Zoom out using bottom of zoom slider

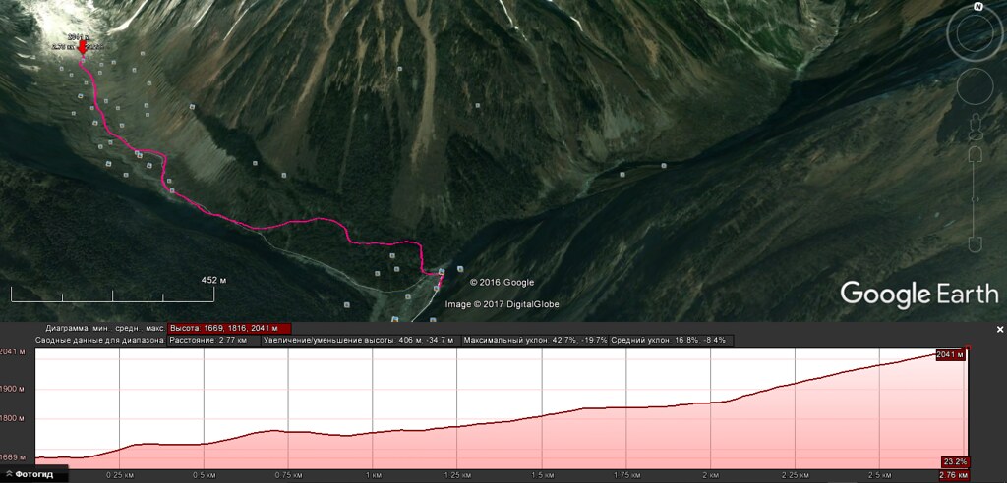coord(977,243)
